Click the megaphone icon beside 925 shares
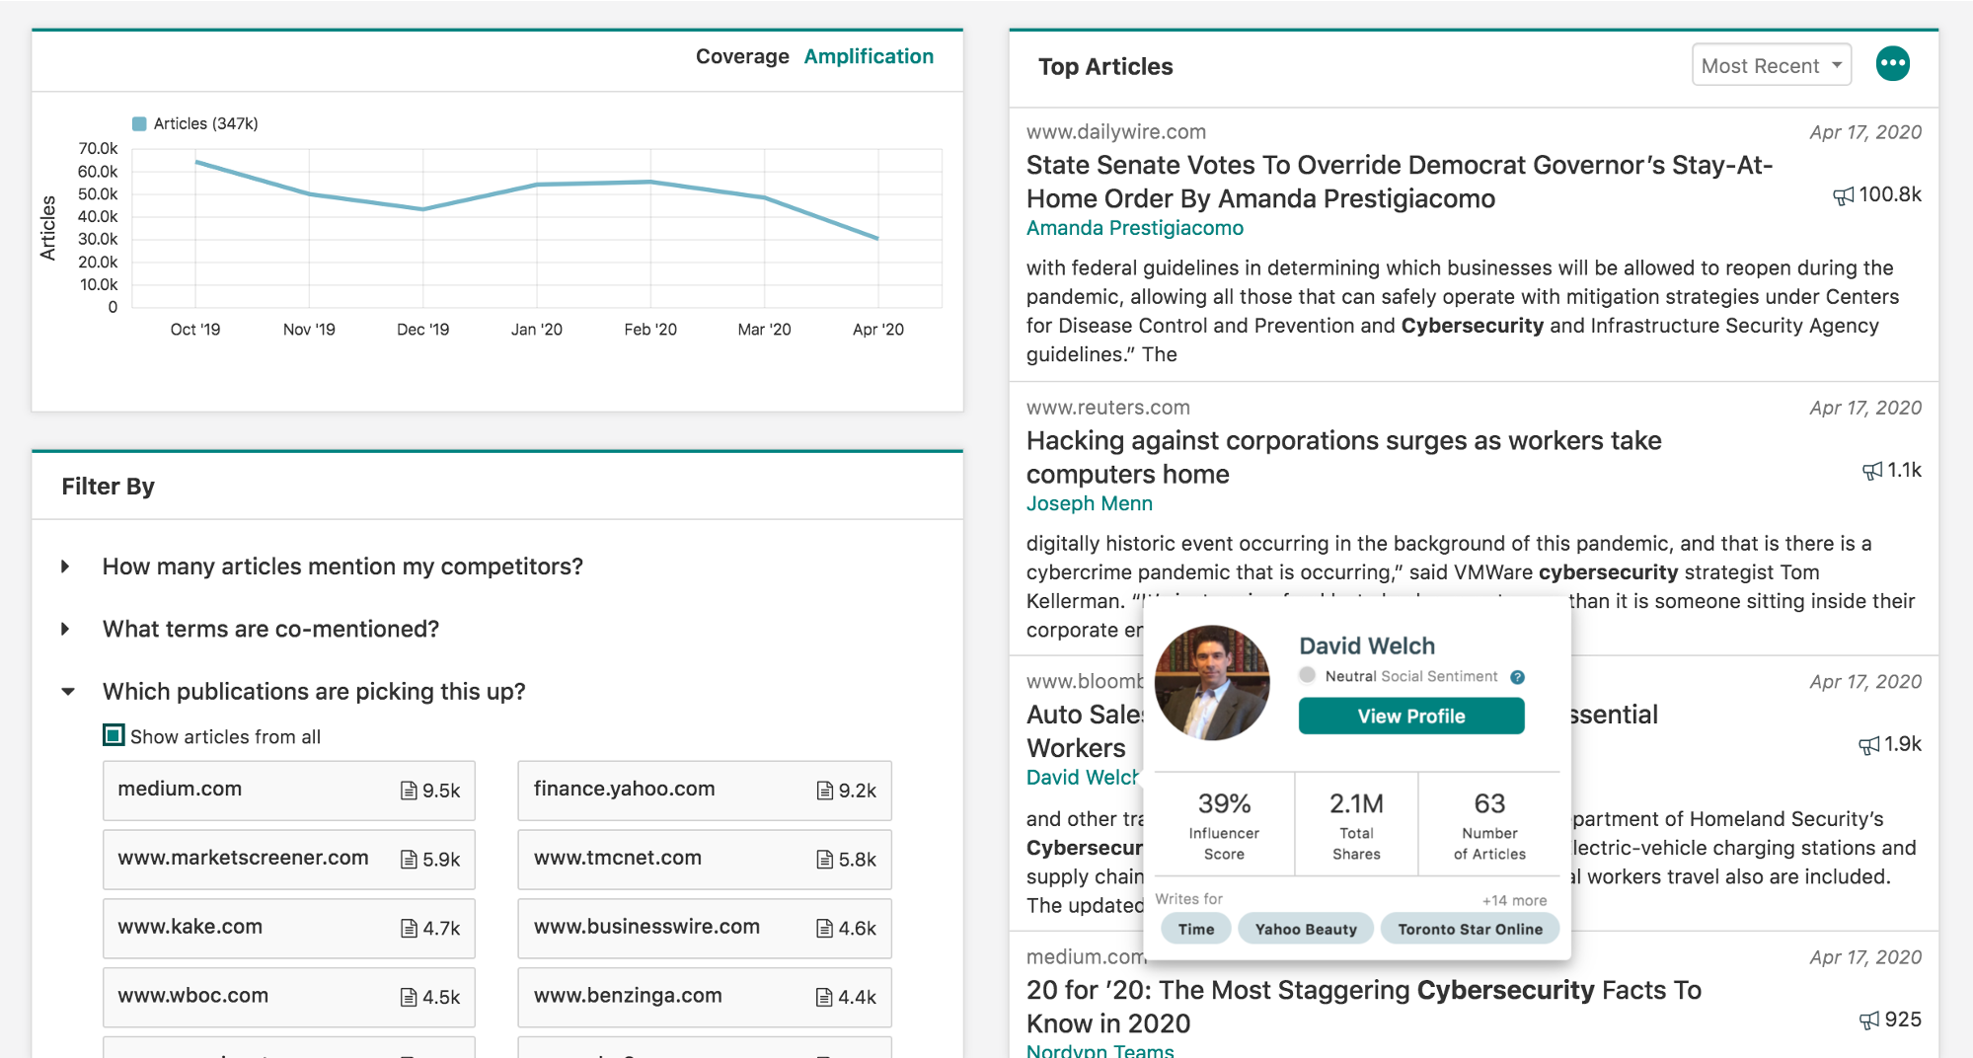The width and height of the screenshot is (1973, 1058). point(1868,1021)
